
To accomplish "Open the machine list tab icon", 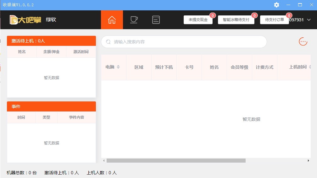I will [x=156, y=20].
